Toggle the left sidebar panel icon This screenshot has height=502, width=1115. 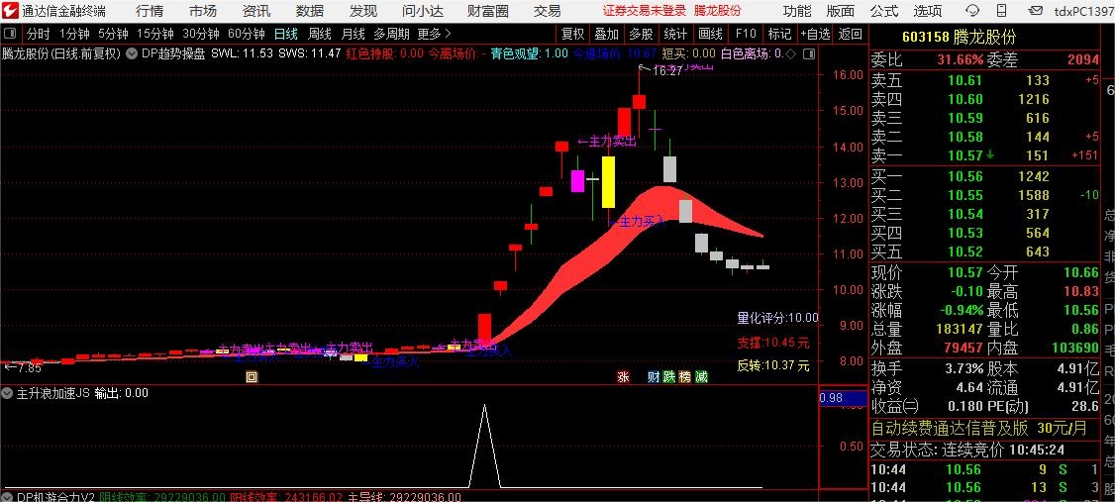pos(10,34)
